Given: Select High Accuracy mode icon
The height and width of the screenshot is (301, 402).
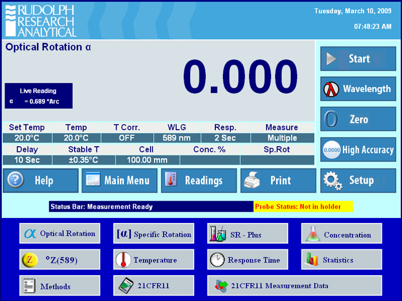Looking at the screenshot, I should pyautogui.click(x=331, y=150).
